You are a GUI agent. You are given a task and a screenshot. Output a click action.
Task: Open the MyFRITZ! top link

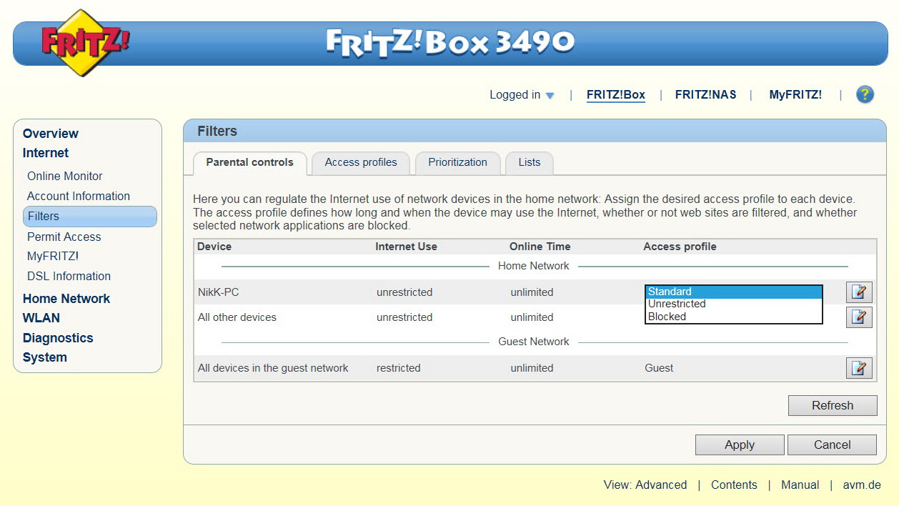point(795,95)
